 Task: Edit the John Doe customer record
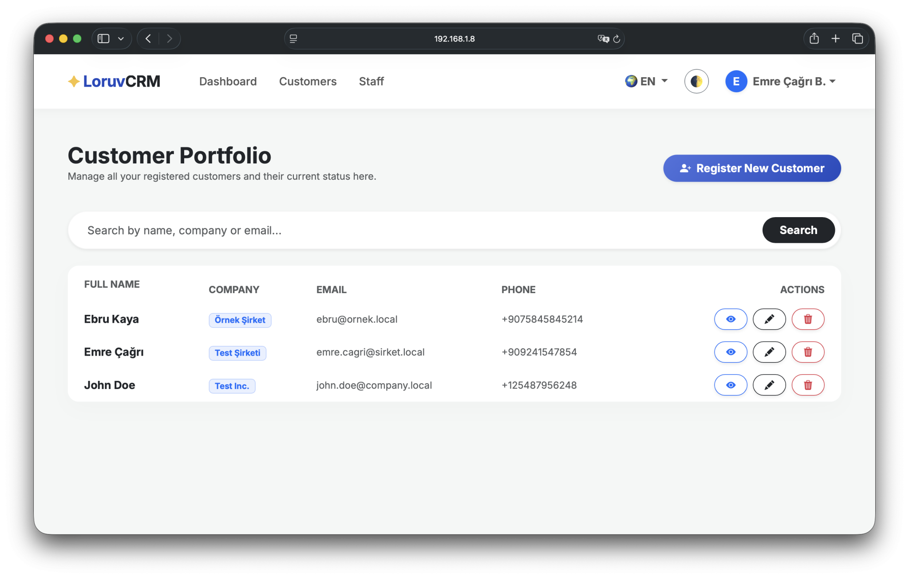(769, 385)
